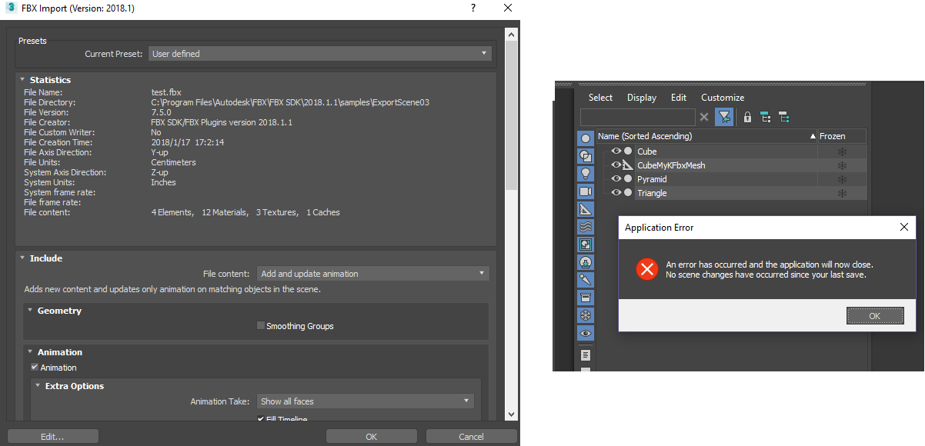Click the Triangle object type dot icon

coord(628,193)
